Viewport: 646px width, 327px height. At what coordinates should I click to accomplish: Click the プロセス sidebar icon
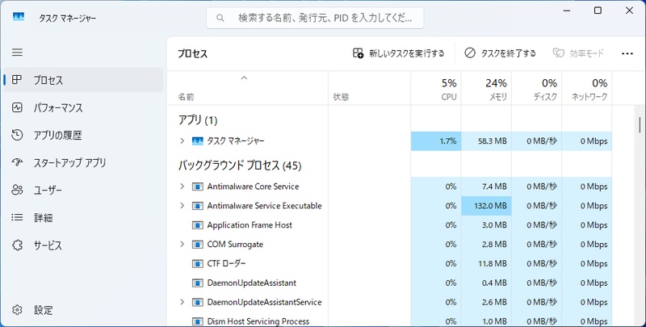tap(17, 79)
